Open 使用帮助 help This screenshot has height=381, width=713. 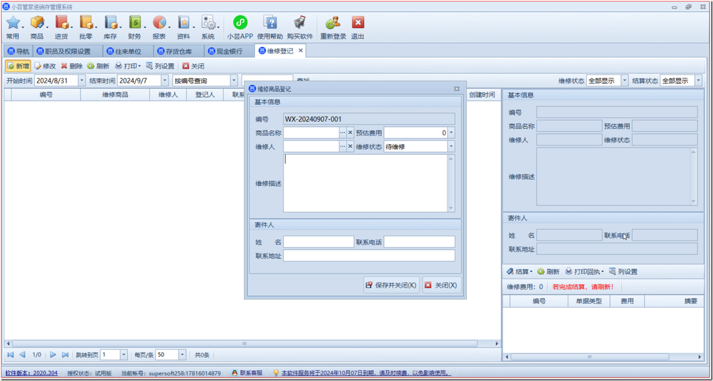(270, 28)
